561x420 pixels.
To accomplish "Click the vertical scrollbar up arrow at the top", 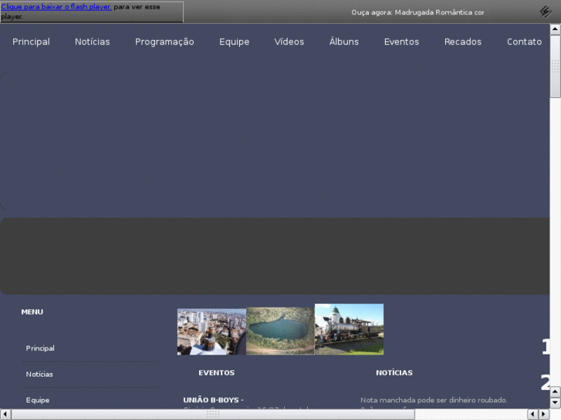I will pos(555,29).
